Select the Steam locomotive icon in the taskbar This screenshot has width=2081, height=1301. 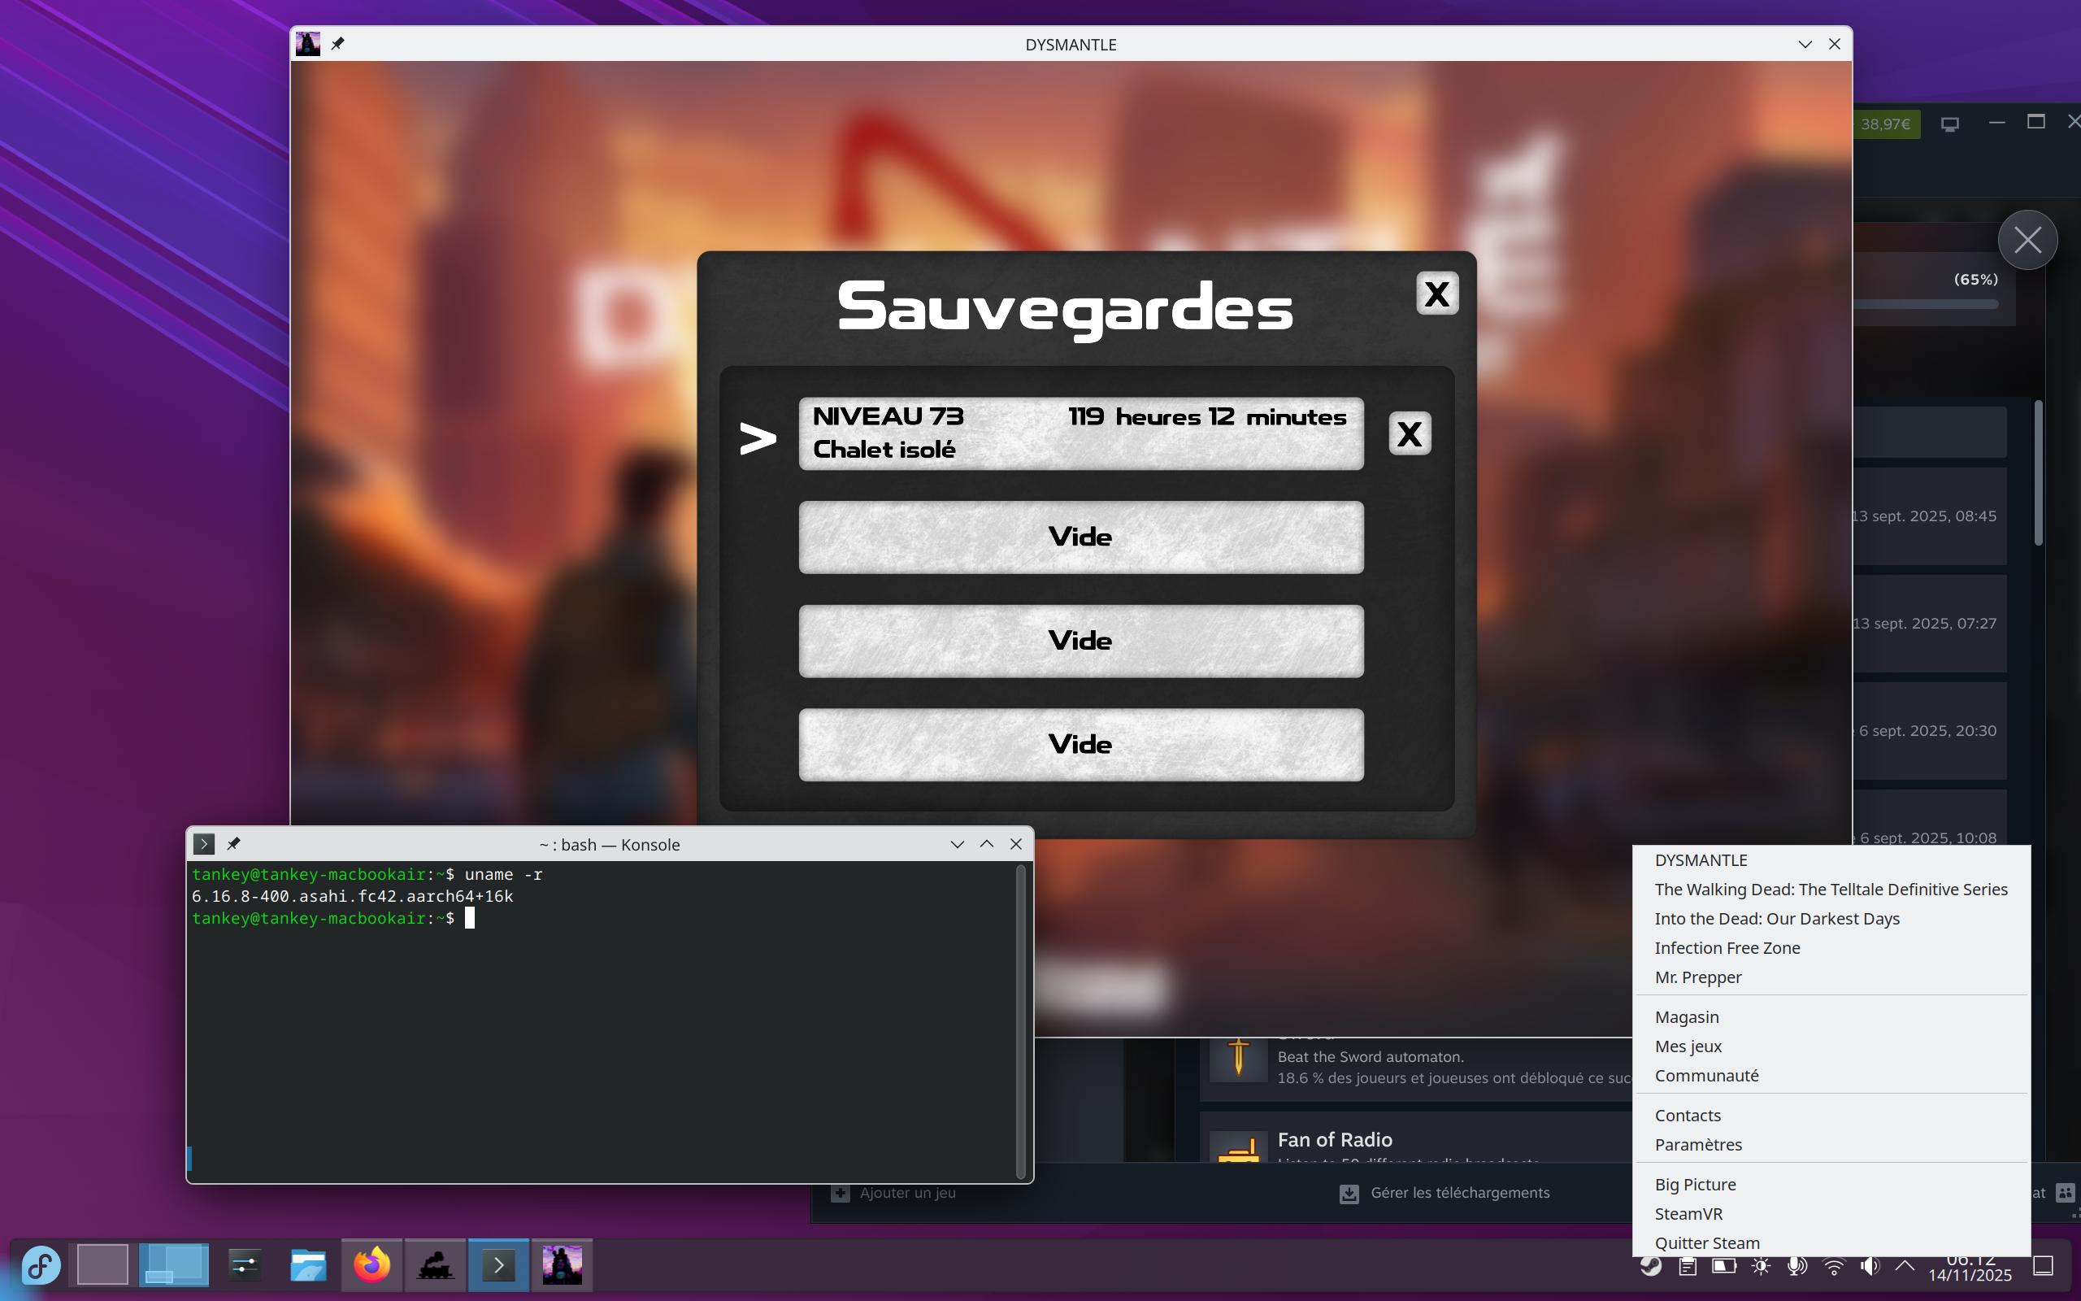(x=436, y=1265)
